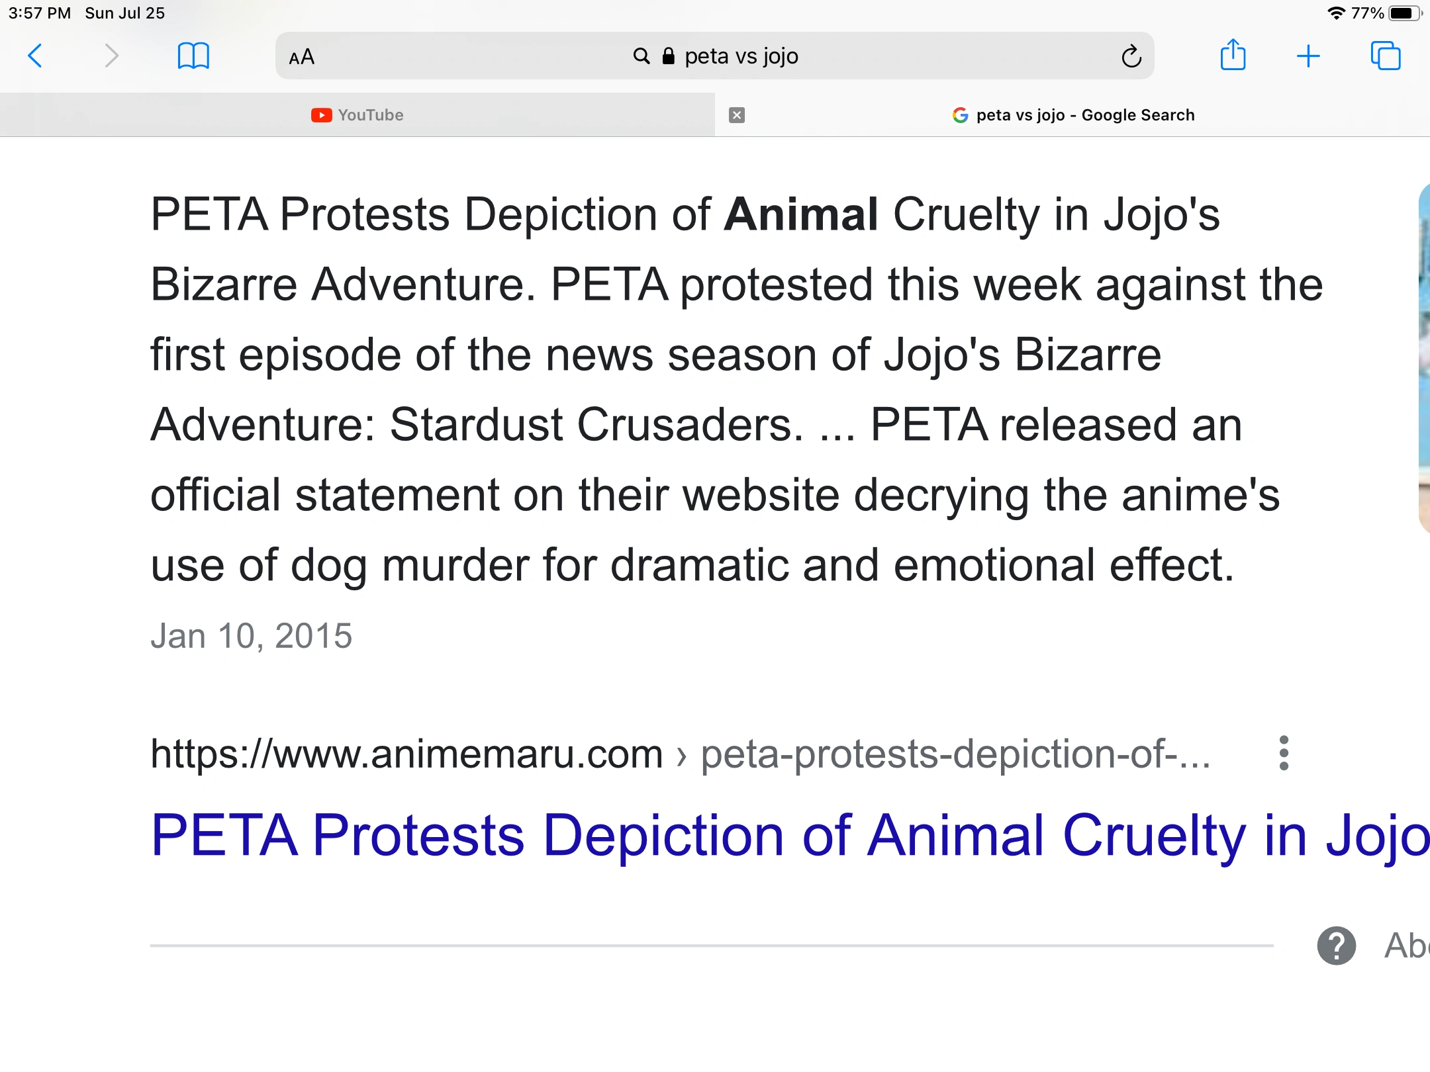The height and width of the screenshot is (1072, 1430).
Task: Go back to the previous page
Action: [36, 56]
